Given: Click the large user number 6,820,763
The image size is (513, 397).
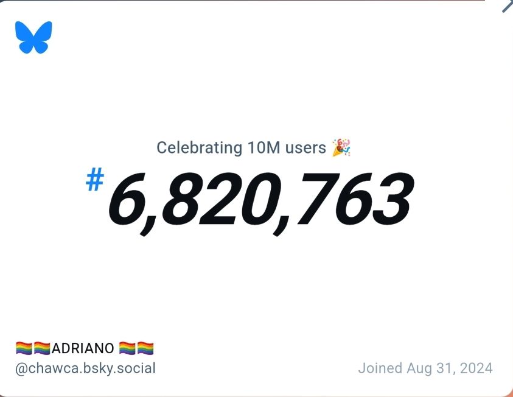Looking at the screenshot, I should click(x=260, y=200).
